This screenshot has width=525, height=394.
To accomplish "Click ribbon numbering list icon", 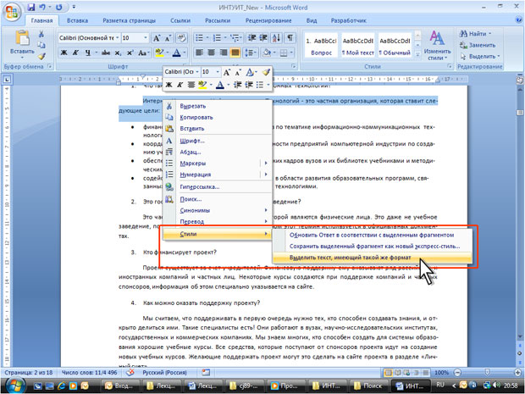I will click(217, 38).
